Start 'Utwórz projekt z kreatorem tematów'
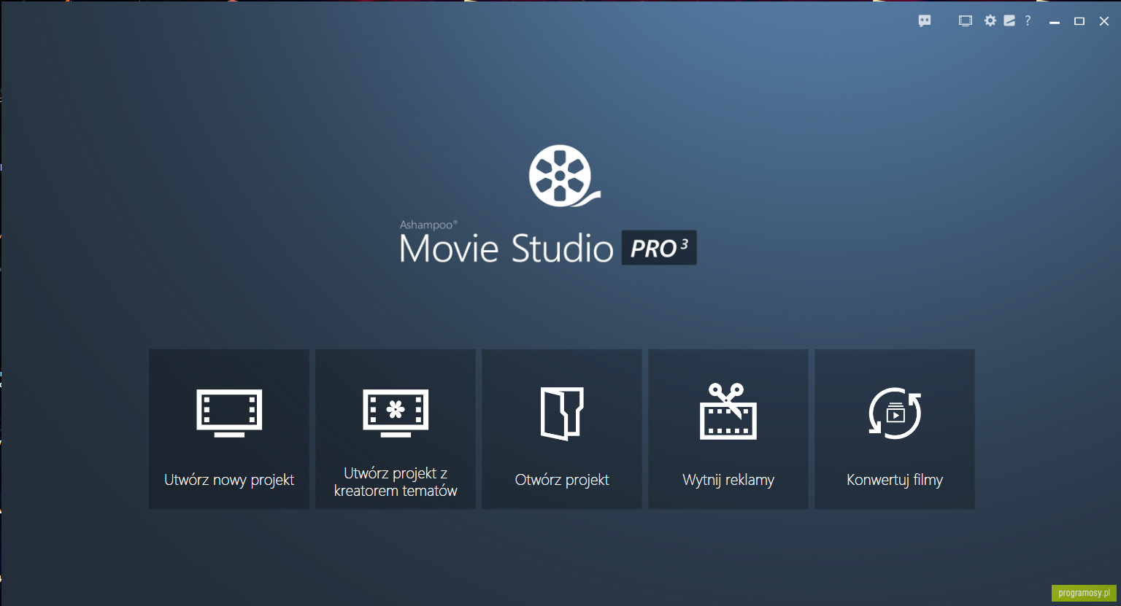Screen dimensions: 1121x606 tap(396, 429)
